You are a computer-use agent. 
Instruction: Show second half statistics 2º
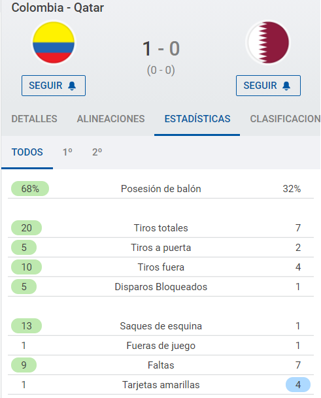click(97, 152)
